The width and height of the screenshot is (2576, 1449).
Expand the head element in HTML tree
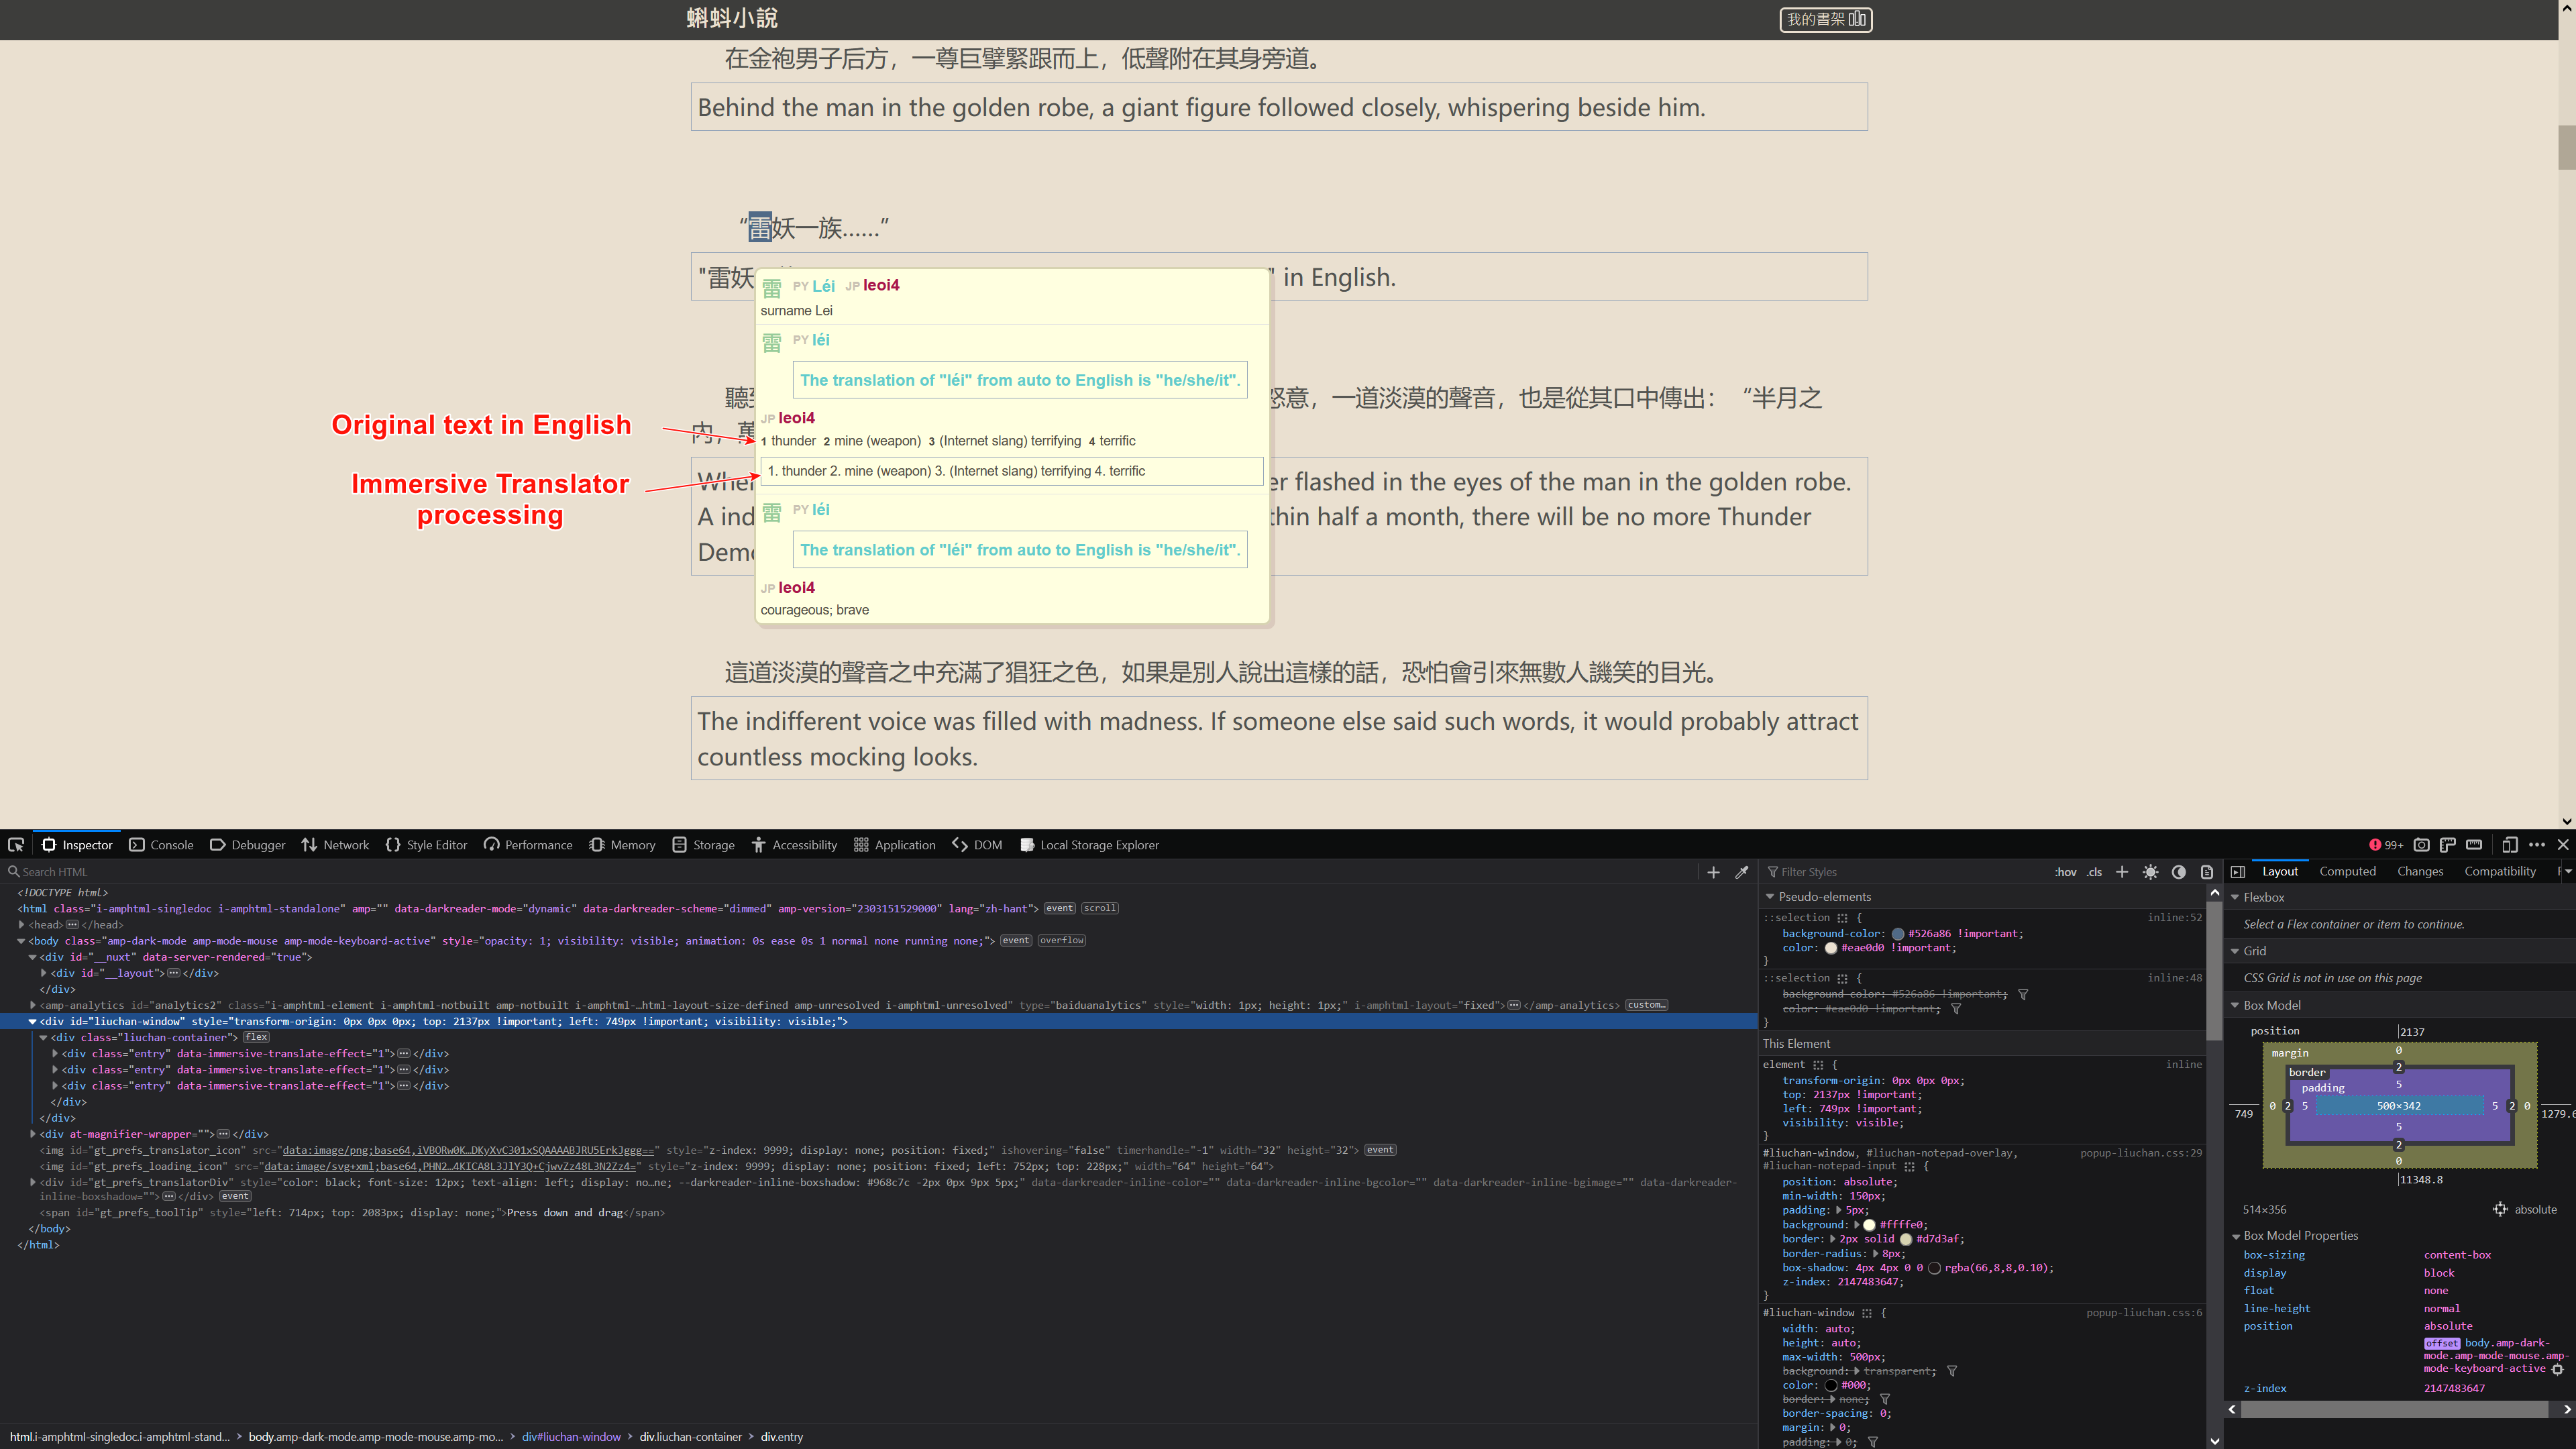coord(22,924)
